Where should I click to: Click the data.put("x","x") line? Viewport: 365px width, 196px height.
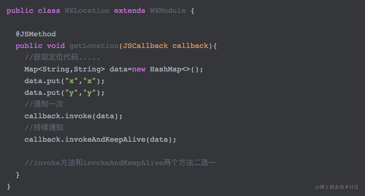65,81
